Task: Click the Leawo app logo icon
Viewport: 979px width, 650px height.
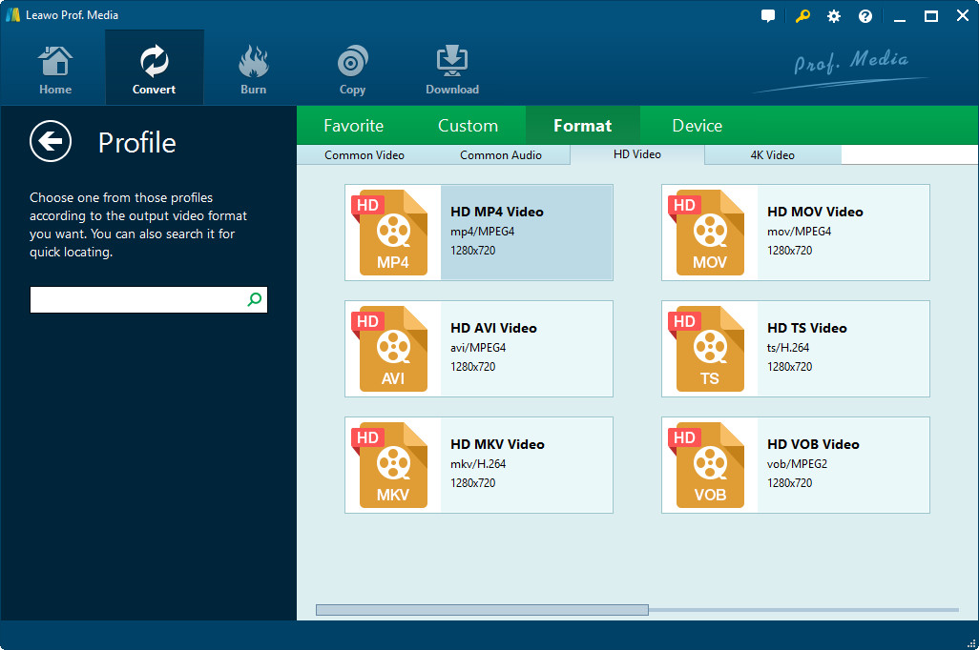Action: 12,15
